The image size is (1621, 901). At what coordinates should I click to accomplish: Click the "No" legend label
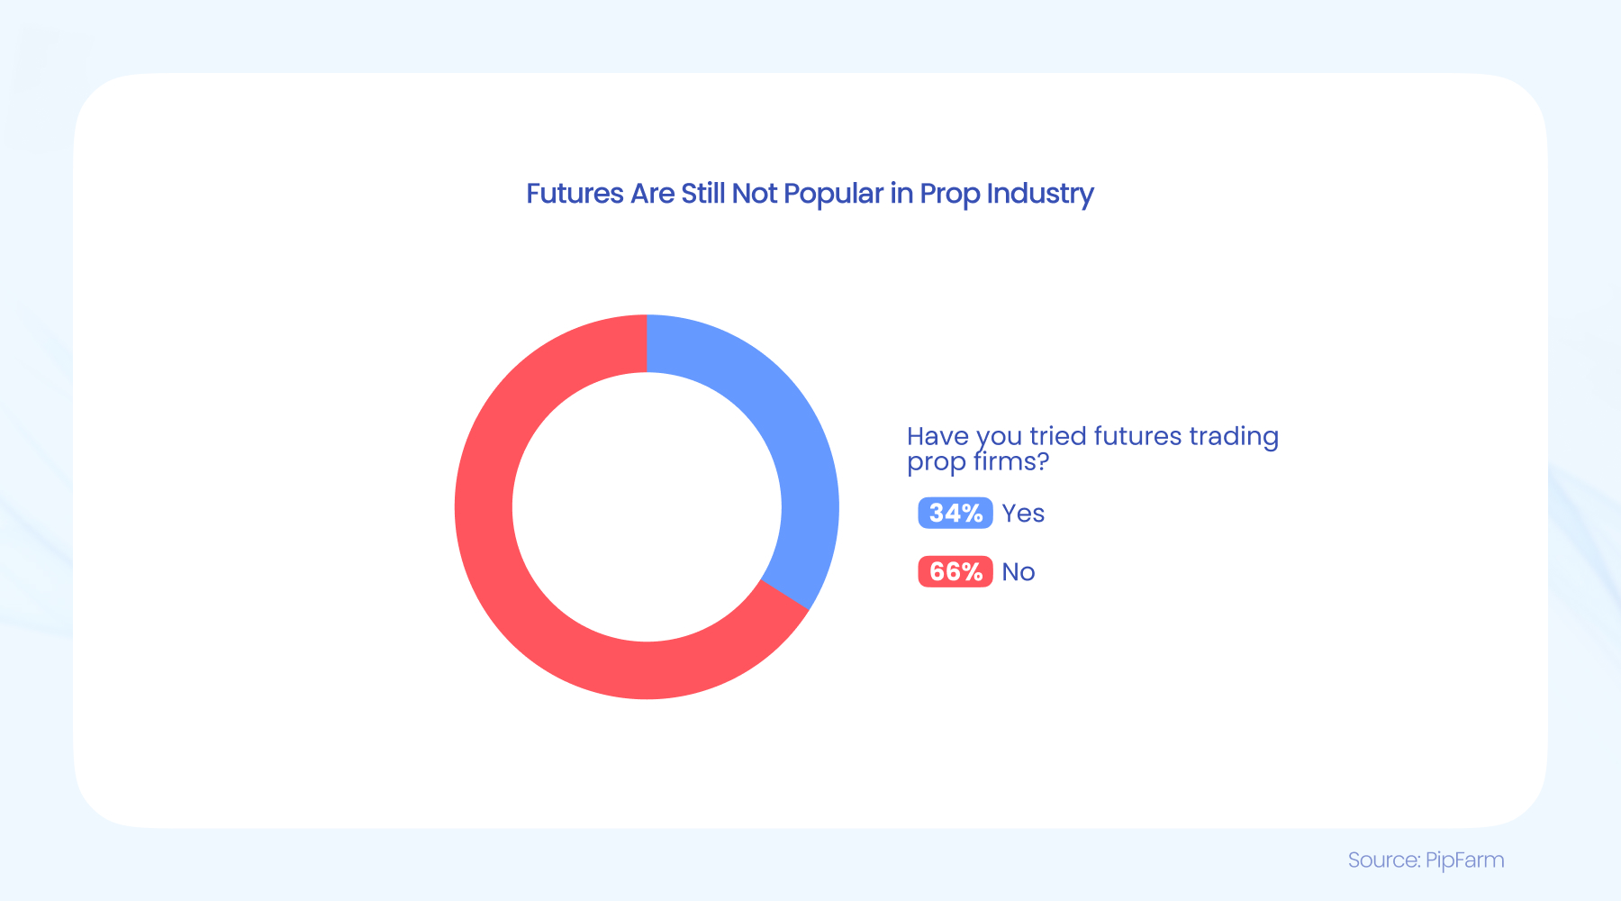pos(1019,571)
